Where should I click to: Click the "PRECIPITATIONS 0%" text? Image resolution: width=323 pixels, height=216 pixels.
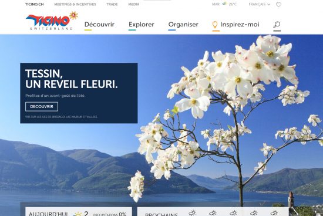click(x=110, y=214)
